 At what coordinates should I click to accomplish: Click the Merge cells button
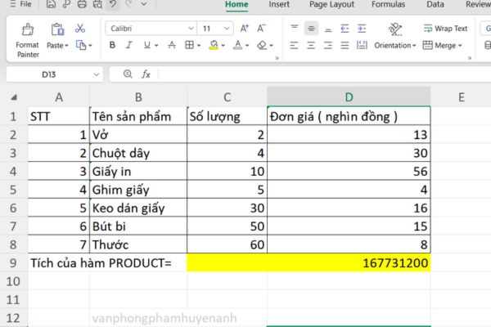click(x=439, y=46)
